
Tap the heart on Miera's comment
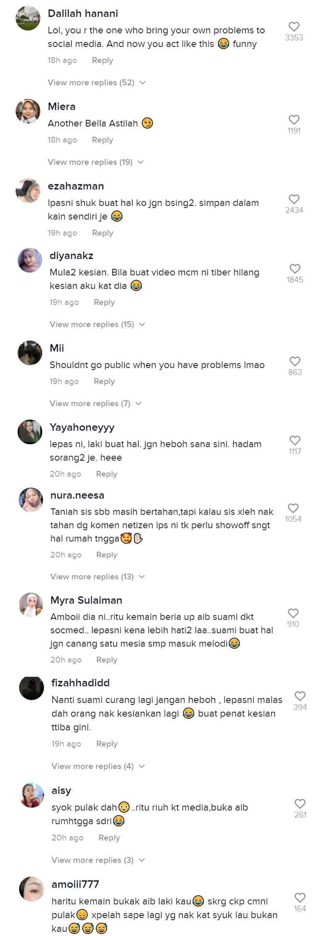(x=294, y=120)
